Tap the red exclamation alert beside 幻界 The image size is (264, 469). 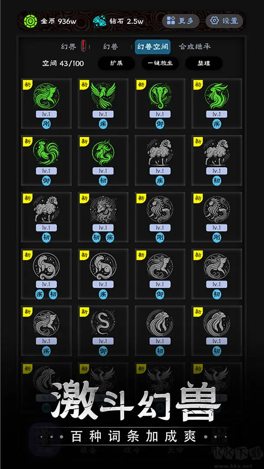tap(84, 46)
